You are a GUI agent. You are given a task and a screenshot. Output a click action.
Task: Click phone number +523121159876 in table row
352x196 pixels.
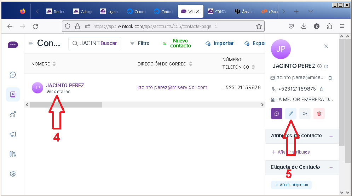coord(242,87)
